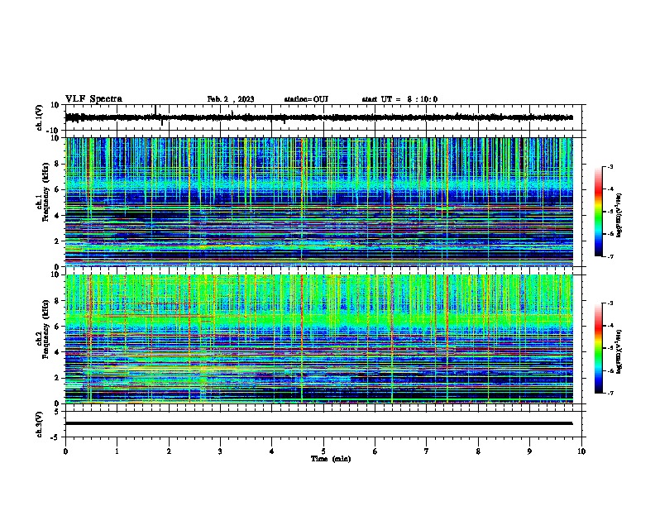Click the time-axis tick label "8"

478,451
